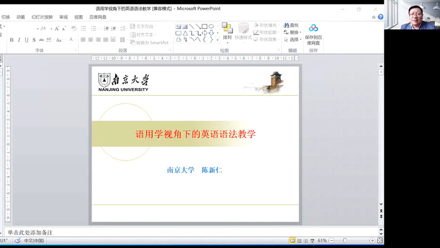Open font name dropdown arrow
The image size is (440, 248).
pyautogui.click(x=37, y=29)
